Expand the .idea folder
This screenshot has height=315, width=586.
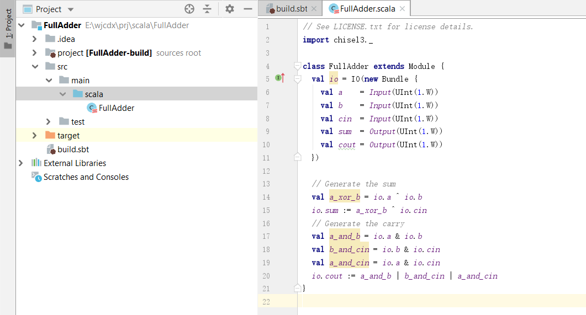coord(34,39)
